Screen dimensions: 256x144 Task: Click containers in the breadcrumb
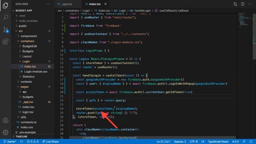72,11
